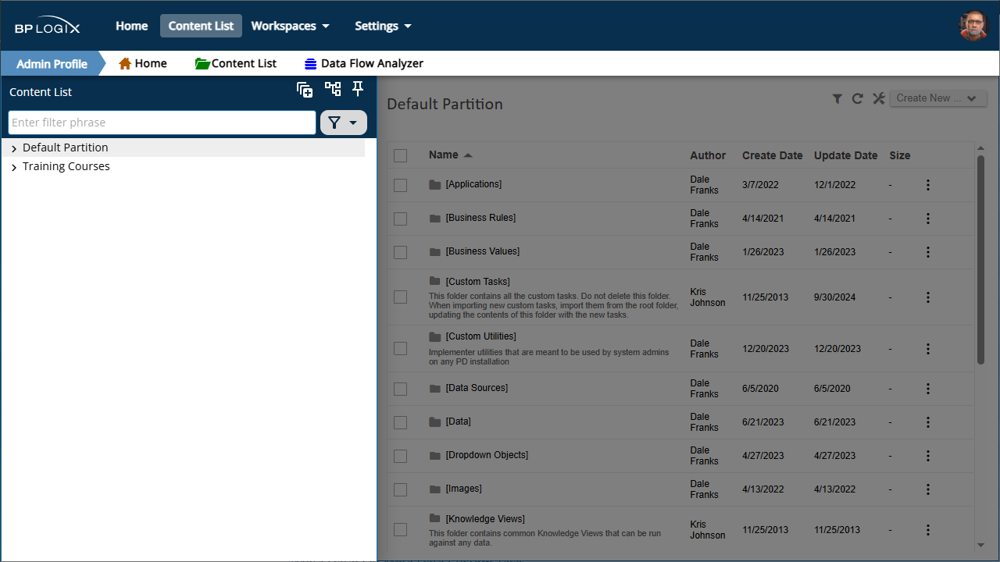This screenshot has width=1000, height=562.
Task: Open the Settings dropdown menu
Action: [383, 26]
